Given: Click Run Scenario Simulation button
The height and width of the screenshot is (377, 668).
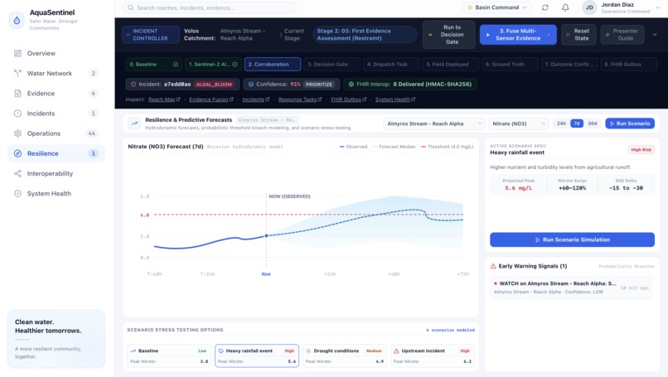Looking at the screenshot, I should [572, 239].
